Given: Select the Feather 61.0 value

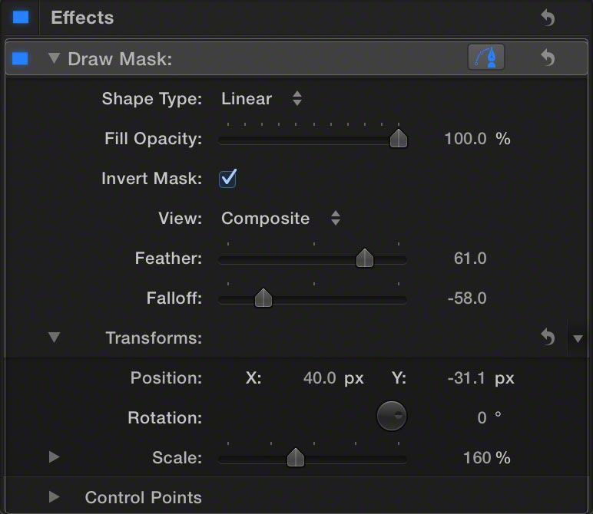Looking at the screenshot, I should click(470, 259).
